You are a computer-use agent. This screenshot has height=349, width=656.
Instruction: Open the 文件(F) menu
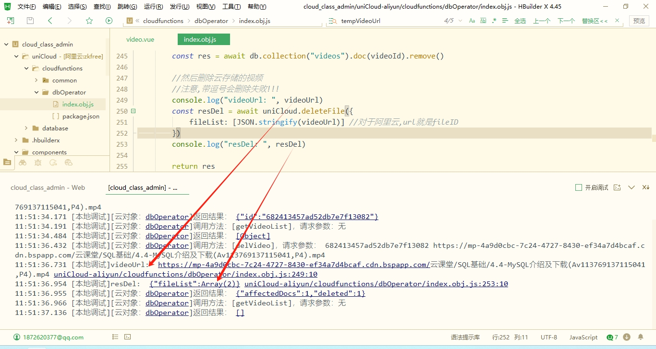26,7
